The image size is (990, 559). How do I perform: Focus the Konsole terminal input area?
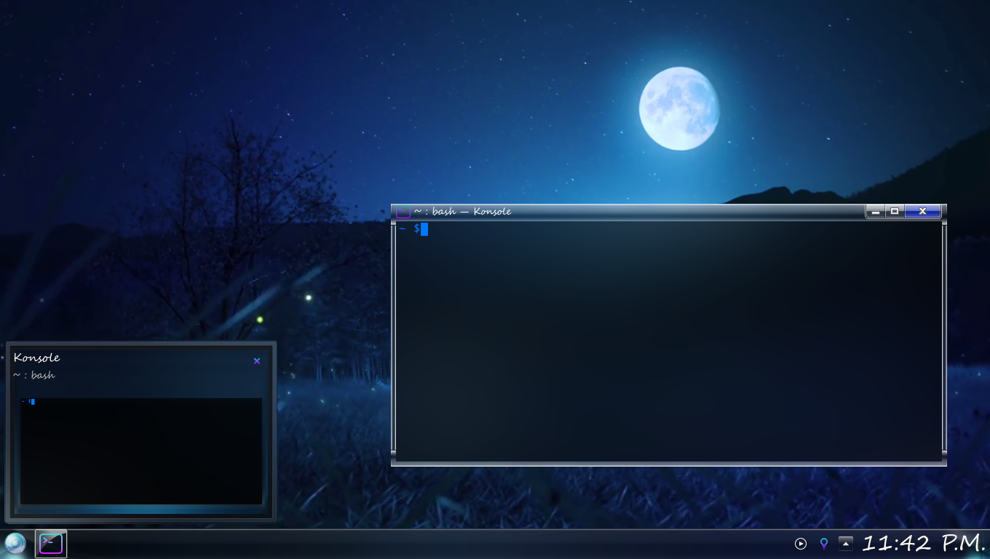click(x=668, y=341)
